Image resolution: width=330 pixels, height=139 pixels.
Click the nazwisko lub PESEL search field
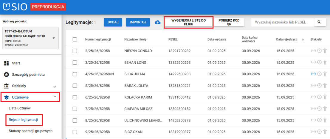[283, 22]
